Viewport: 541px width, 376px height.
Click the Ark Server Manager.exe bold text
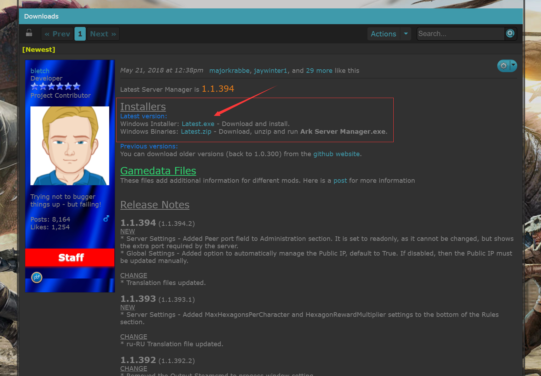click(343, 131)
